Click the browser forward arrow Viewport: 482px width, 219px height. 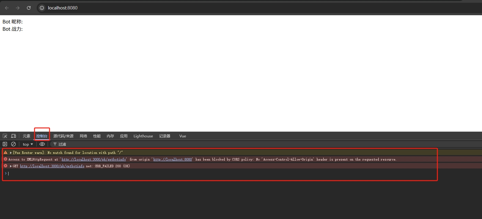pyautogui.click(x=18, y=8)
